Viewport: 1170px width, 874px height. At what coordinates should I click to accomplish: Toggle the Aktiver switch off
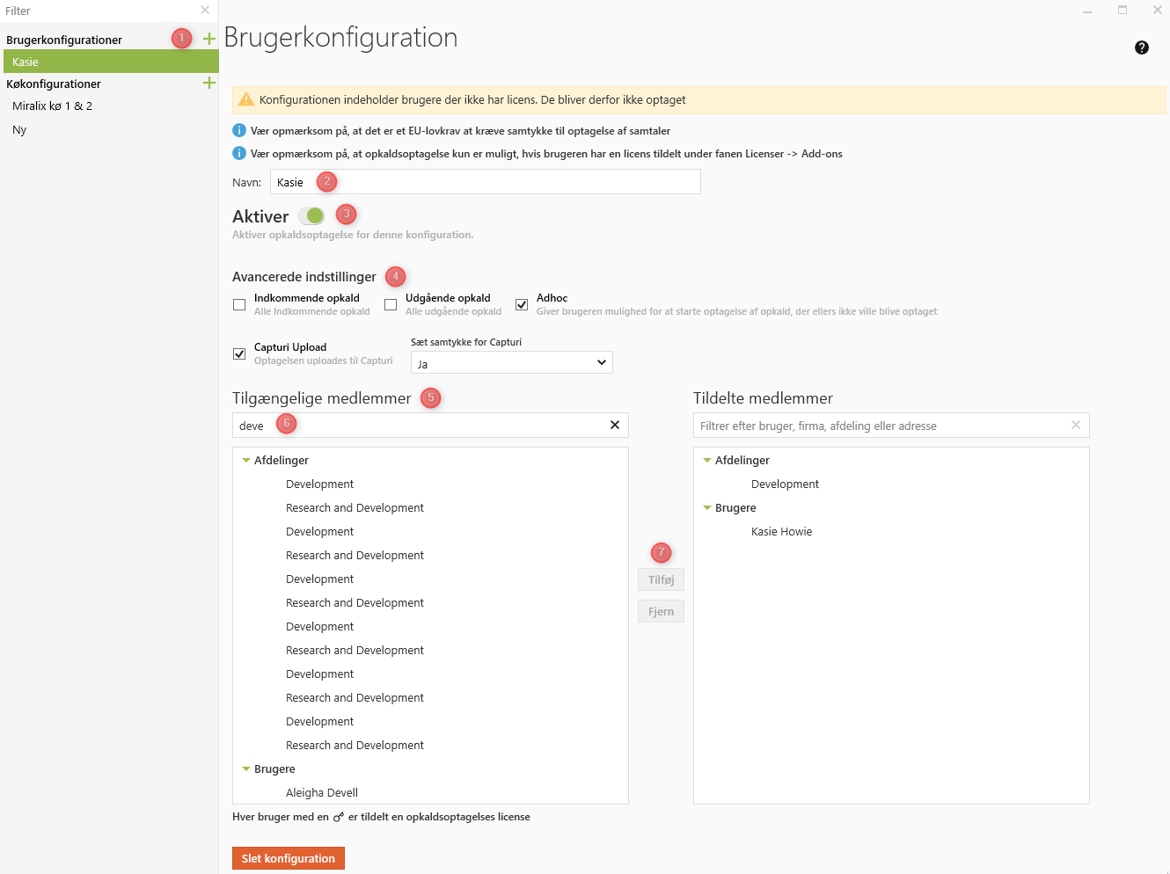point(311,216)
